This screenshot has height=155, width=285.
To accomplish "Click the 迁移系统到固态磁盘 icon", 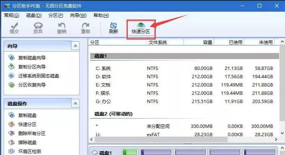I will 11,76.
